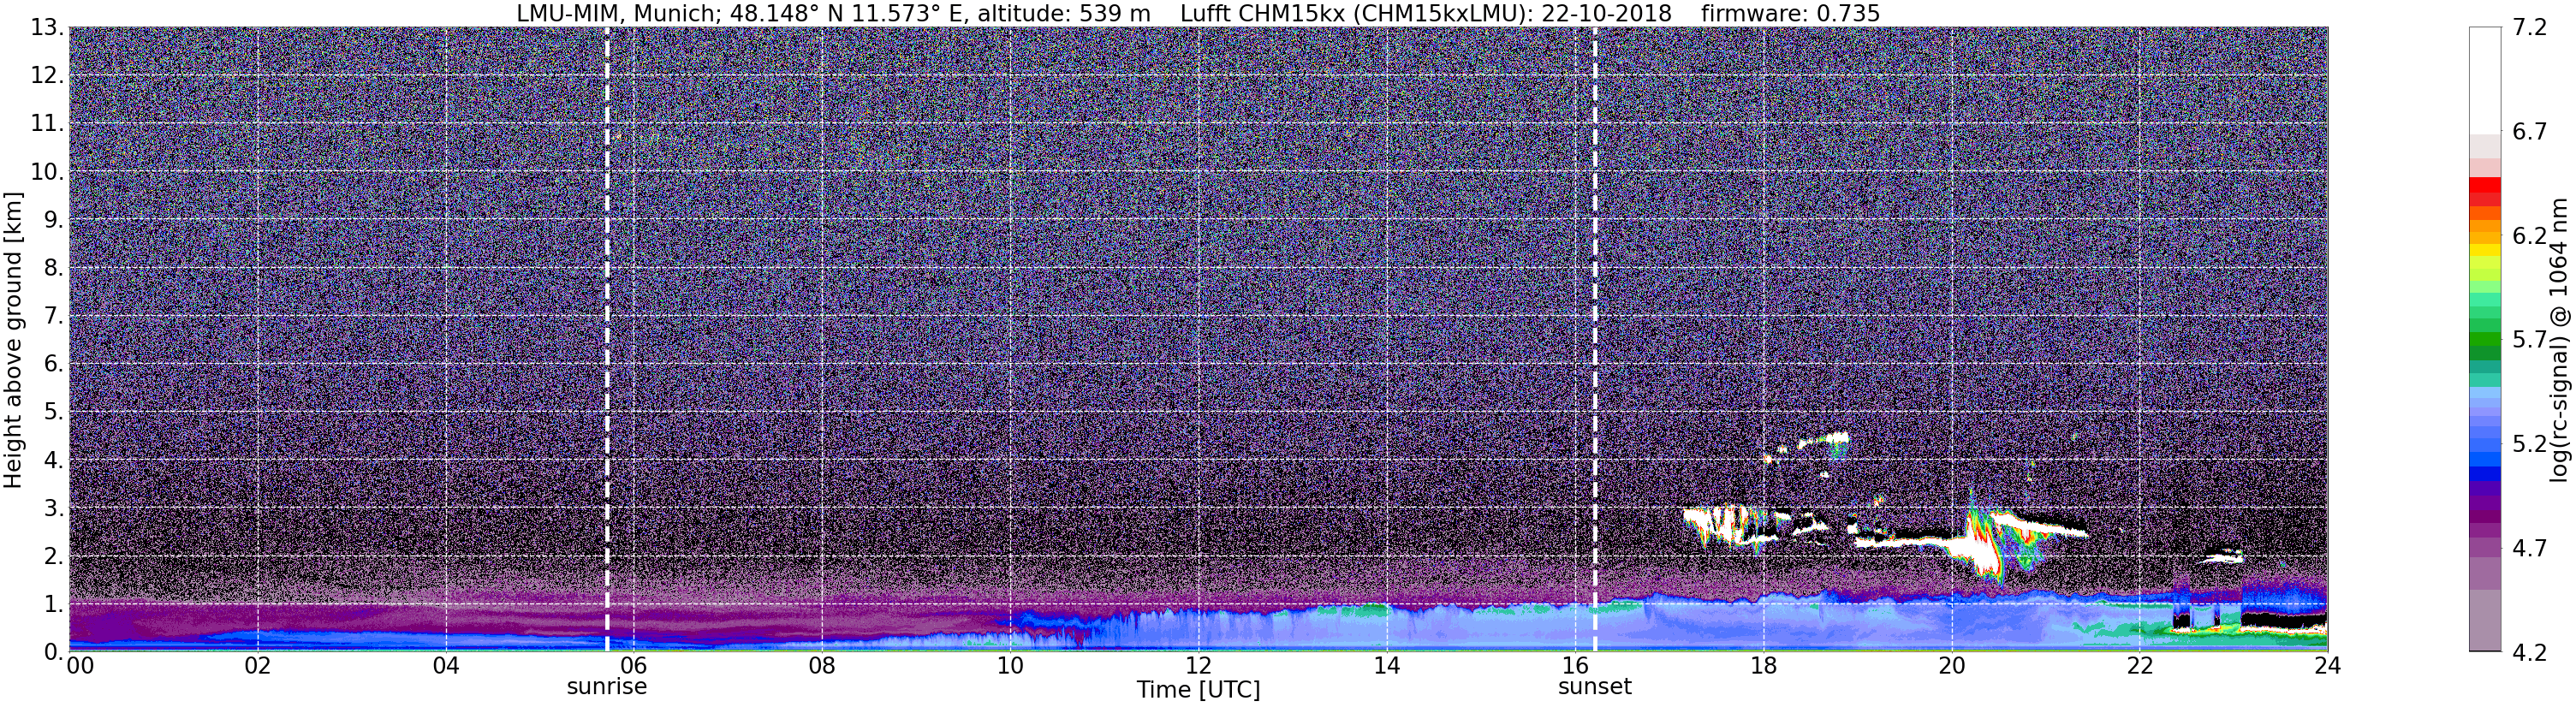Click the white top section of the colorbar
The height and width of the screenshot is (707, 2576).
(x=2484, y=80)
